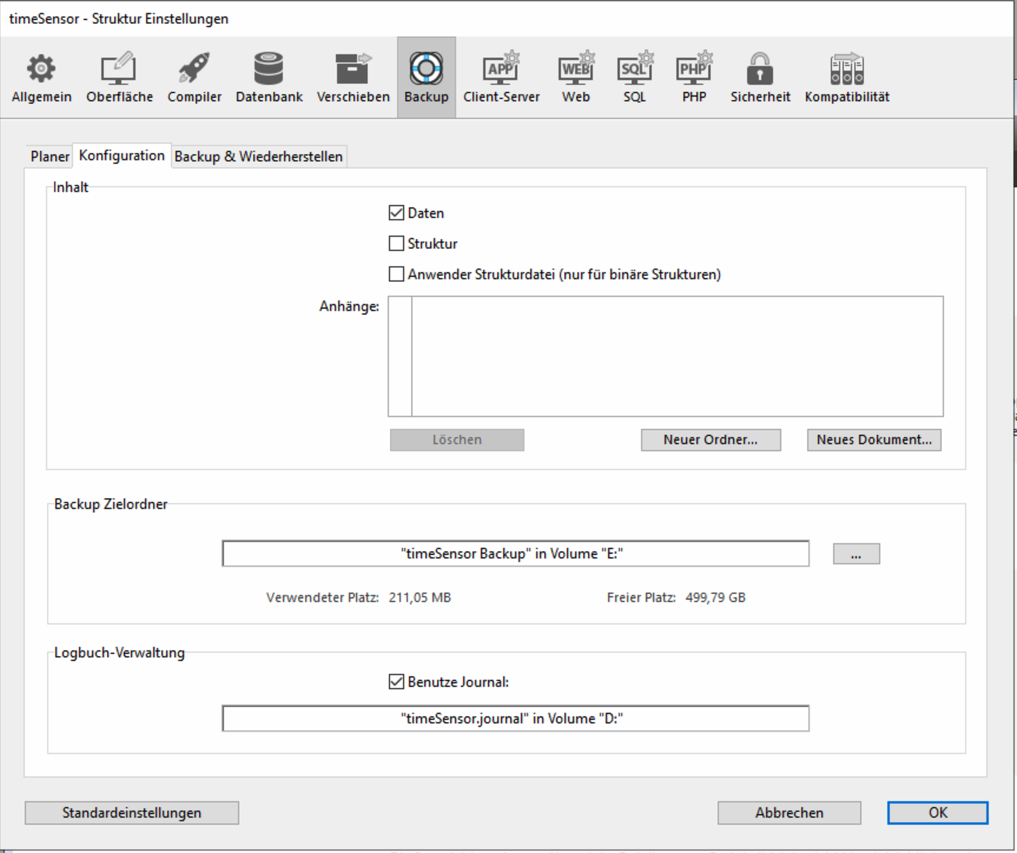
Task: Click the Freier Platz: label
Action: [x=641, y=597]
